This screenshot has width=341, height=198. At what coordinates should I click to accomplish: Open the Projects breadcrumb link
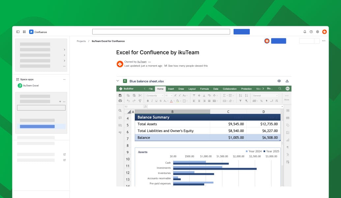click(81, 41)
